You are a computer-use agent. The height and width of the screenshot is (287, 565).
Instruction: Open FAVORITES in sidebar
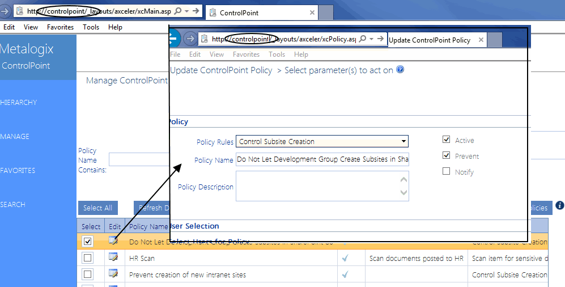18,171
